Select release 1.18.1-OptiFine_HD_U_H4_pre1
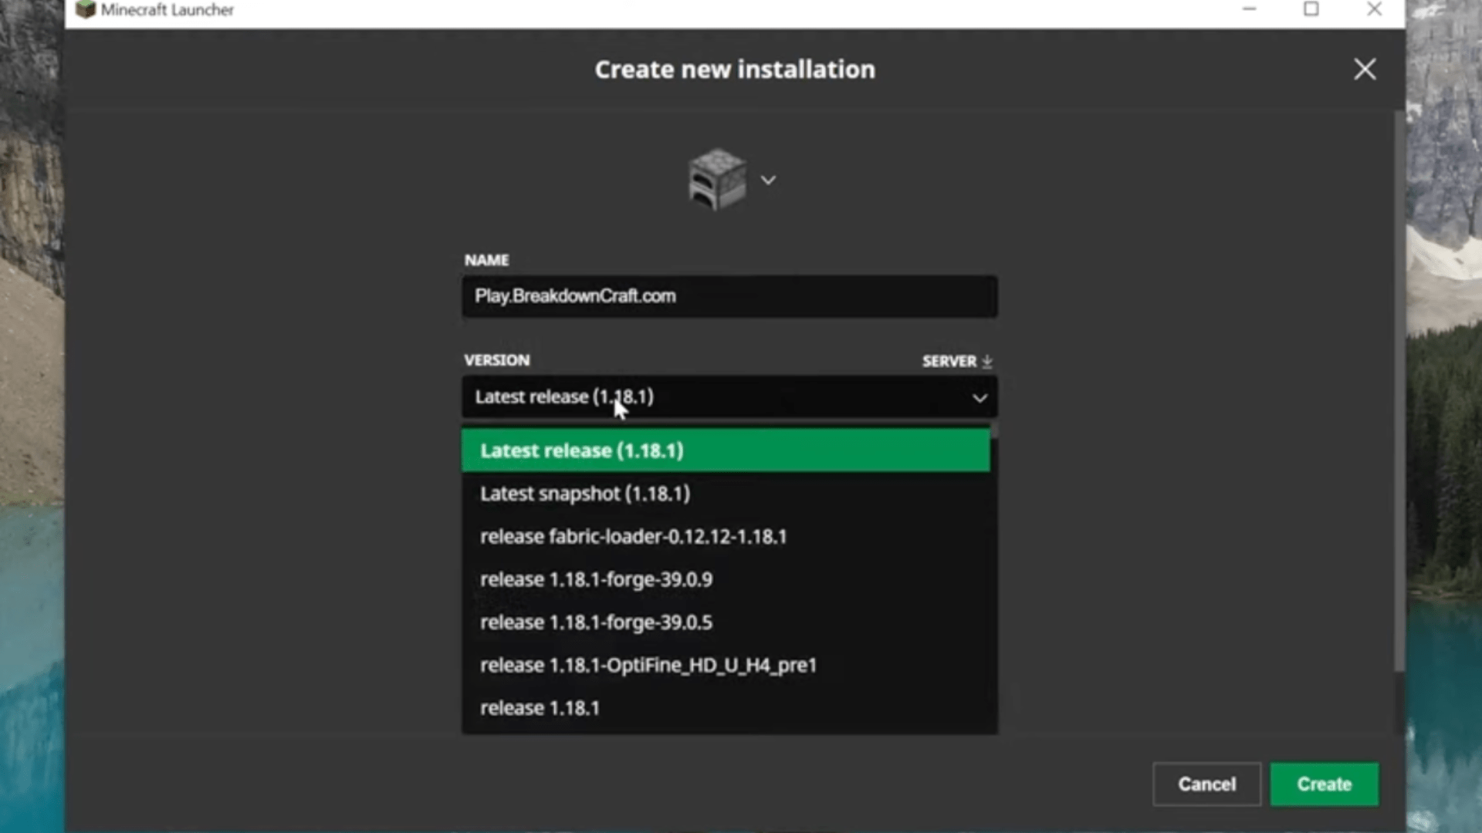This screenshot has height=833, width=1482. click(726, 665)
